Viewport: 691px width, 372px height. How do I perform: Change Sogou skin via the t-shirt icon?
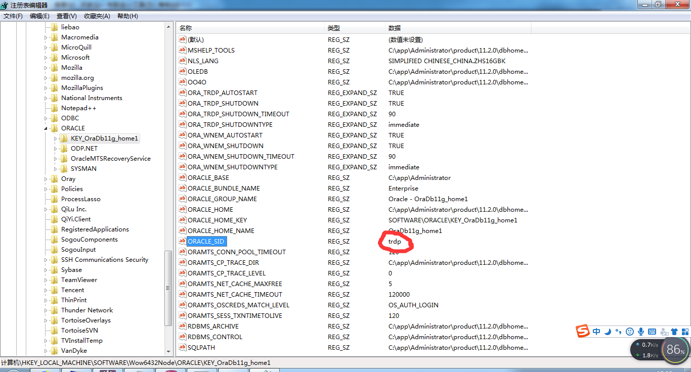click(674, 331)
